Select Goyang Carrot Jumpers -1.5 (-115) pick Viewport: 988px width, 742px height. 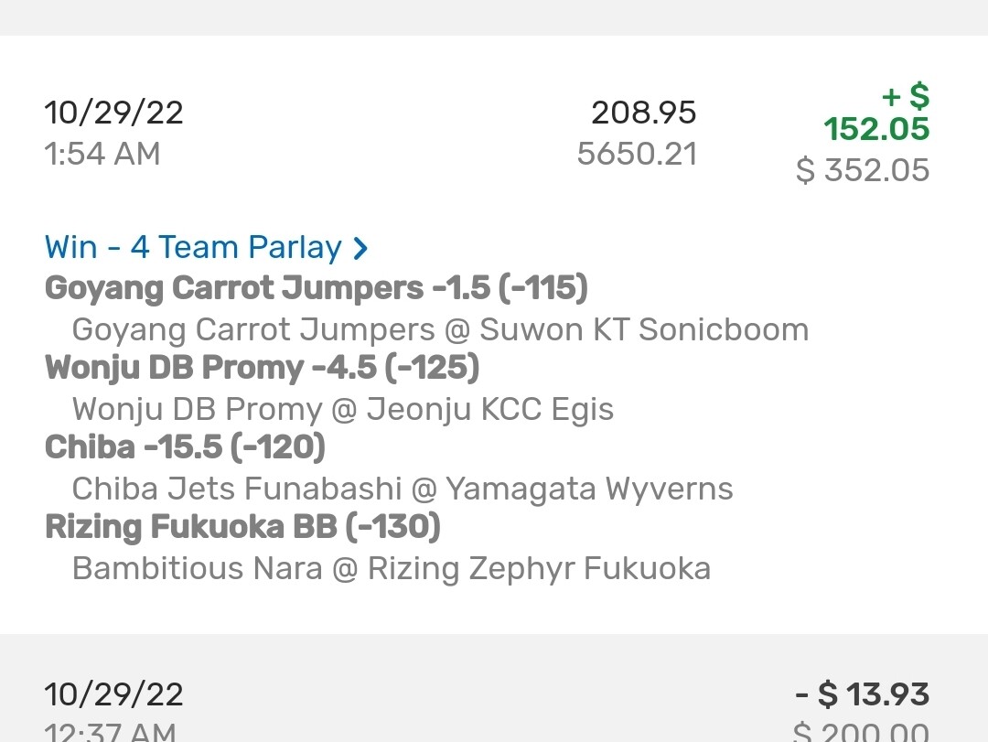(x=316, y=288)
